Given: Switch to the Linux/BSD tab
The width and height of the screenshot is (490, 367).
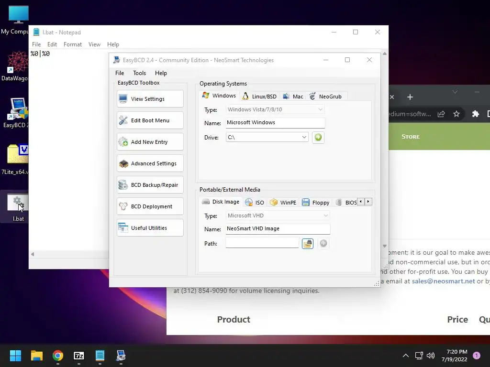Looking at the screenshot, I should pos(259,97).
